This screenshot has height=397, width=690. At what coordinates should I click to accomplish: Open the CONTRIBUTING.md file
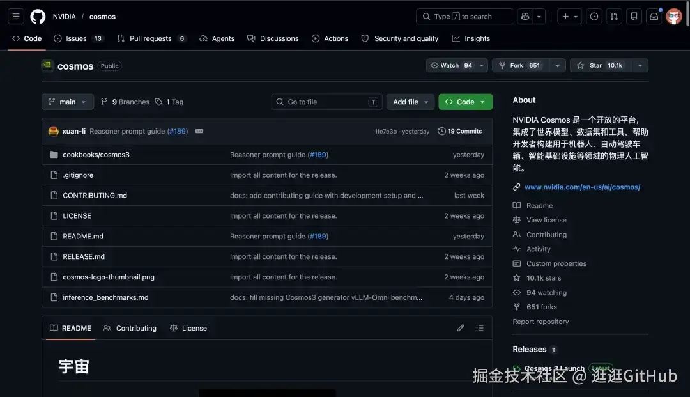tap(95, 196)
